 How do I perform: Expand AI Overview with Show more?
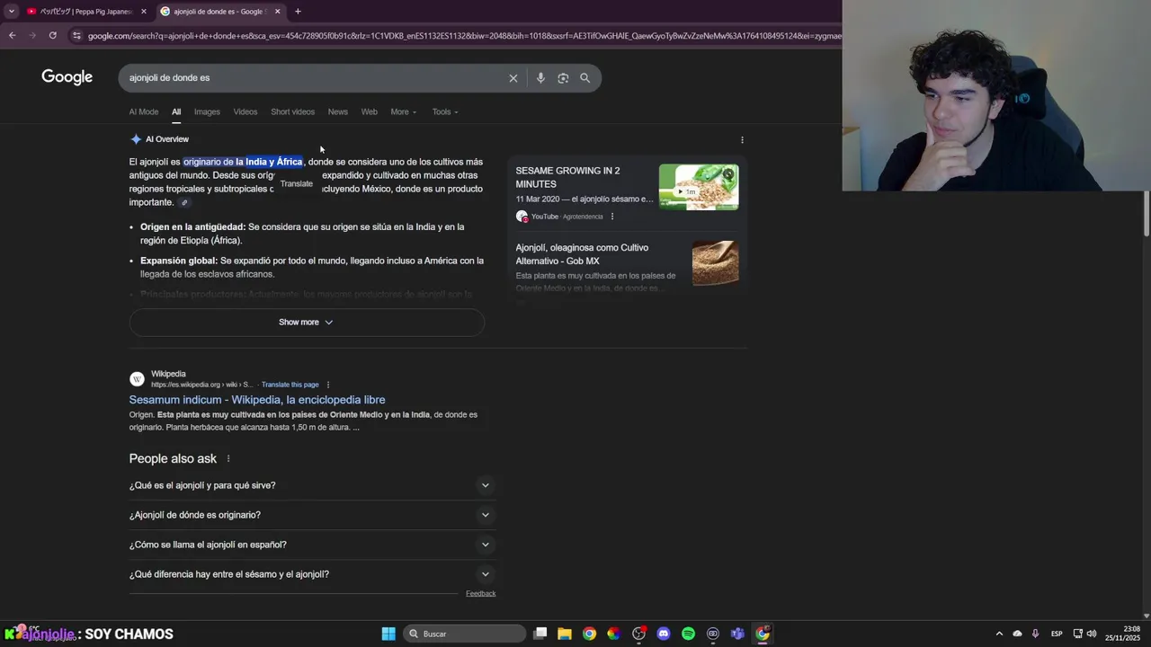coord(307,323)
